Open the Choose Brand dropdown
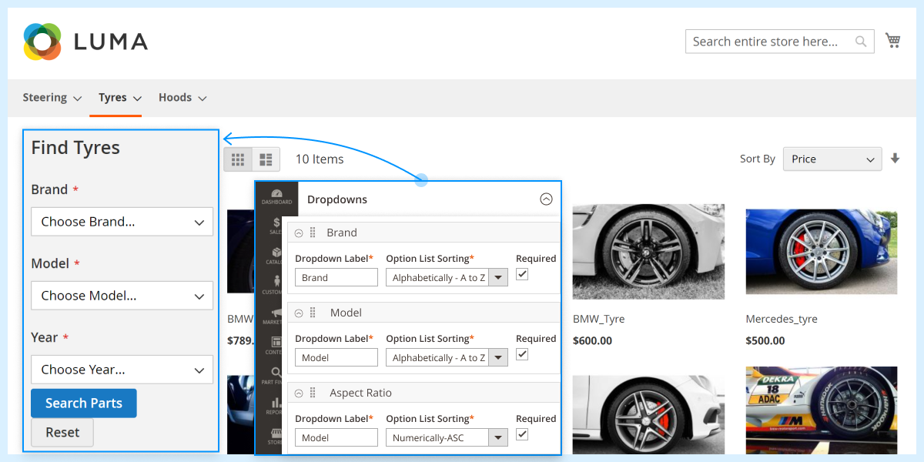Viewport: 924px width, 462px height. point(122,221)
